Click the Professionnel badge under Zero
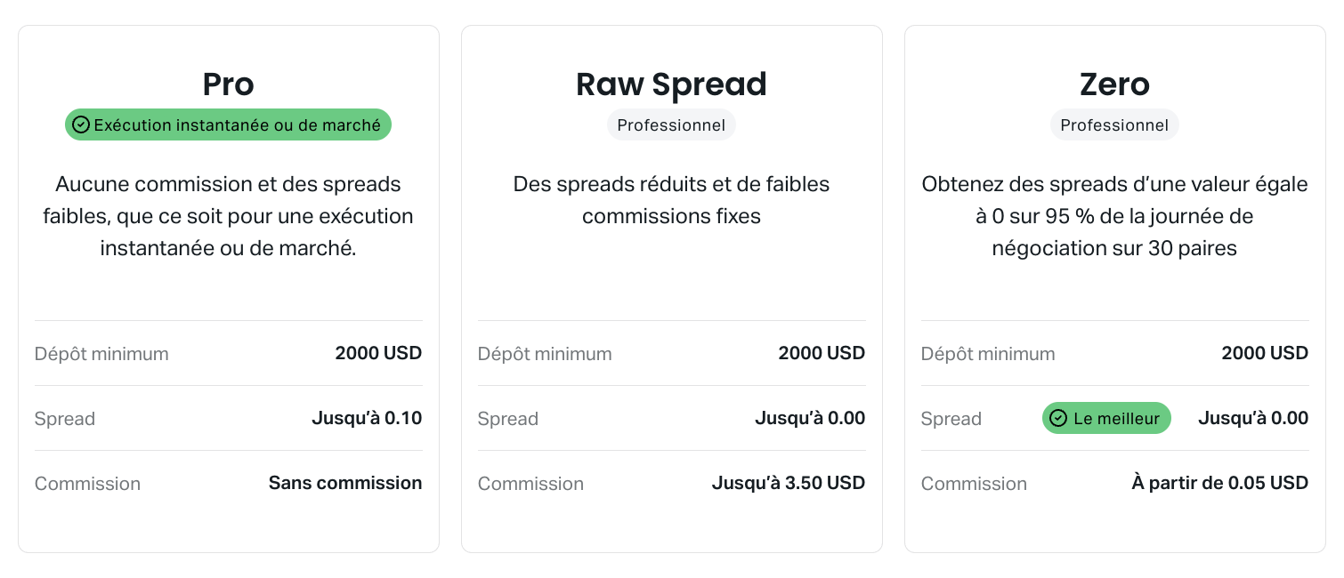This screenshot has height=578, width=1344. [x=1114, y=125]
